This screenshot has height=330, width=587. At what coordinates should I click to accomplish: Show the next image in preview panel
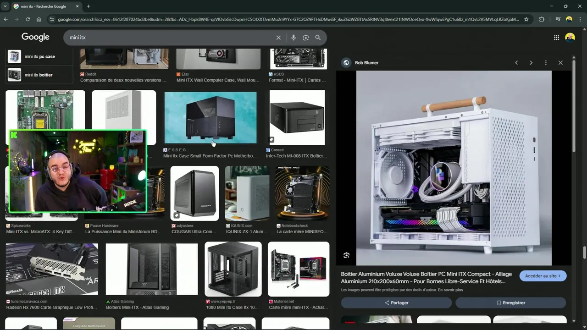pos(531,63)
